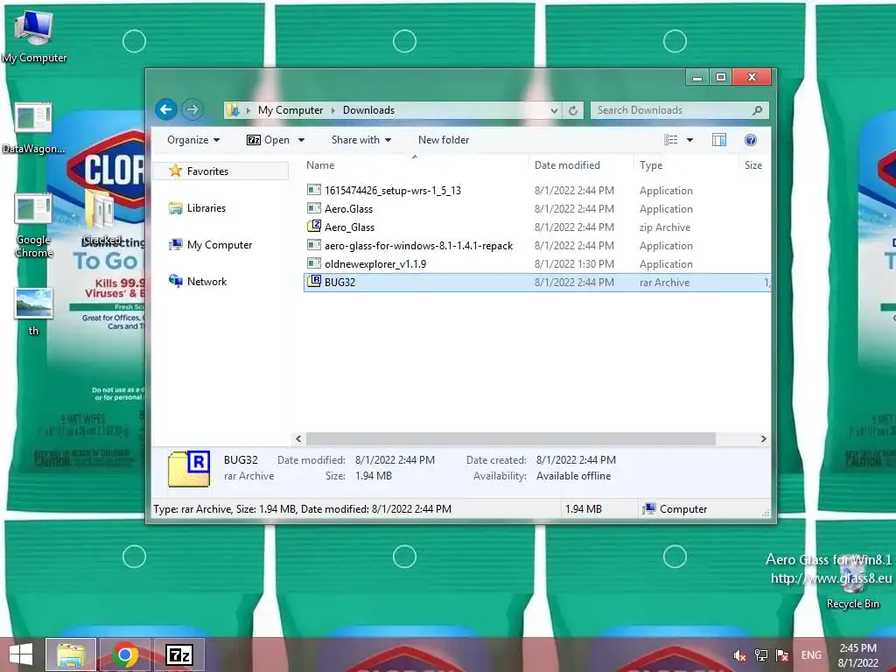Toggle the preview pane icon
This screenshot has height=672, width=896.
point(719,140)
